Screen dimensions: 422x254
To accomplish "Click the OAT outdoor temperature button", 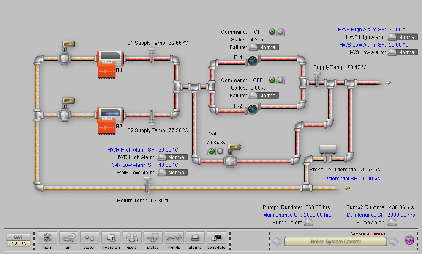I will coord(18,240).
